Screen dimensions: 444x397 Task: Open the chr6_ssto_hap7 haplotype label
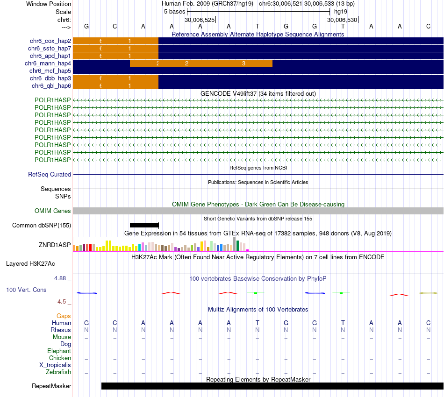click(49, 49)
